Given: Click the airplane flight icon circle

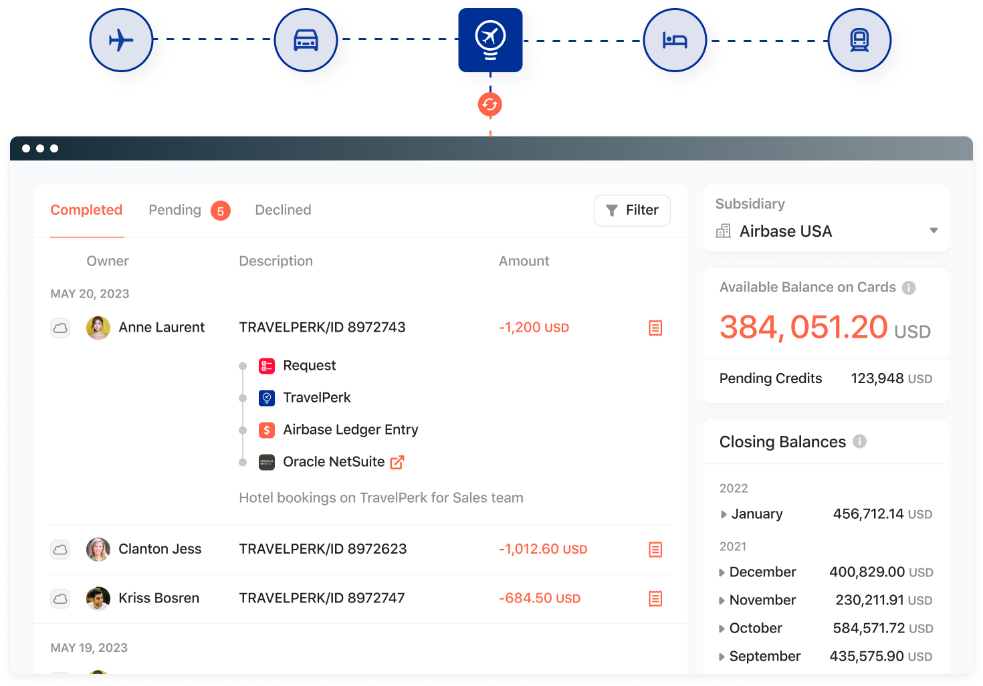Looking at the screenshot, I should point(121,40).
